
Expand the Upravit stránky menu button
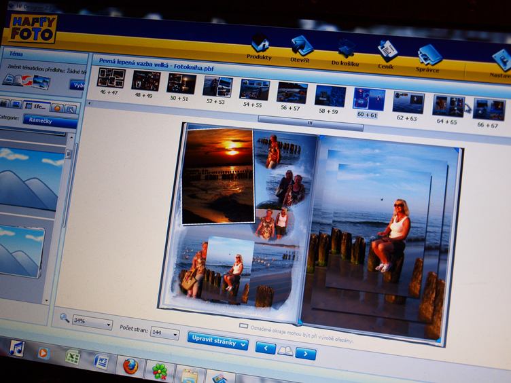point(217,342)
